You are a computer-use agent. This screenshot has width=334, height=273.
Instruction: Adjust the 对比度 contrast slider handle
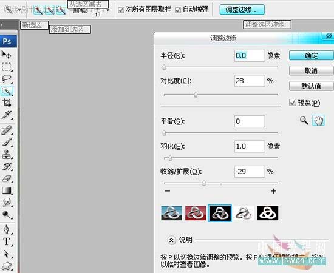click(x=196, y=95)
